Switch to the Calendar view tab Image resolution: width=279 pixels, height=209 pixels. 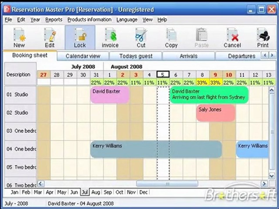click(83, 56)
